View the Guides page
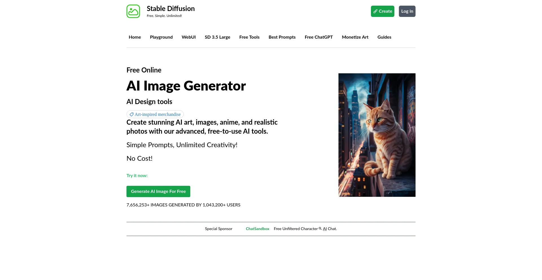 point(384,37)
